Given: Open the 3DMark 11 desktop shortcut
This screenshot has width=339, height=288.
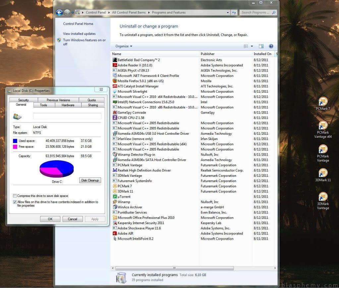Looking at the screenshot, I should [323, 175].
